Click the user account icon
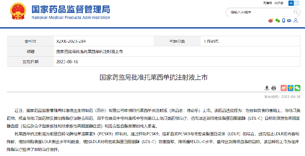 coord(296,21)
